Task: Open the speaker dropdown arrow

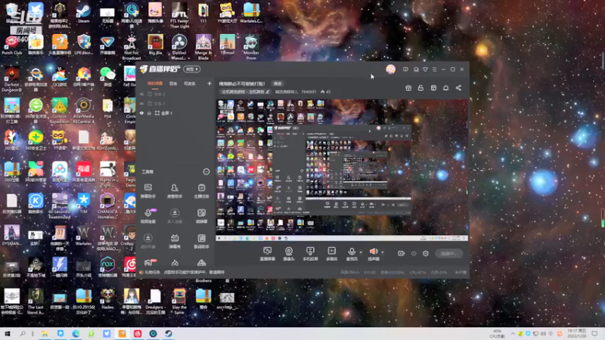Action: click(383, 252)
